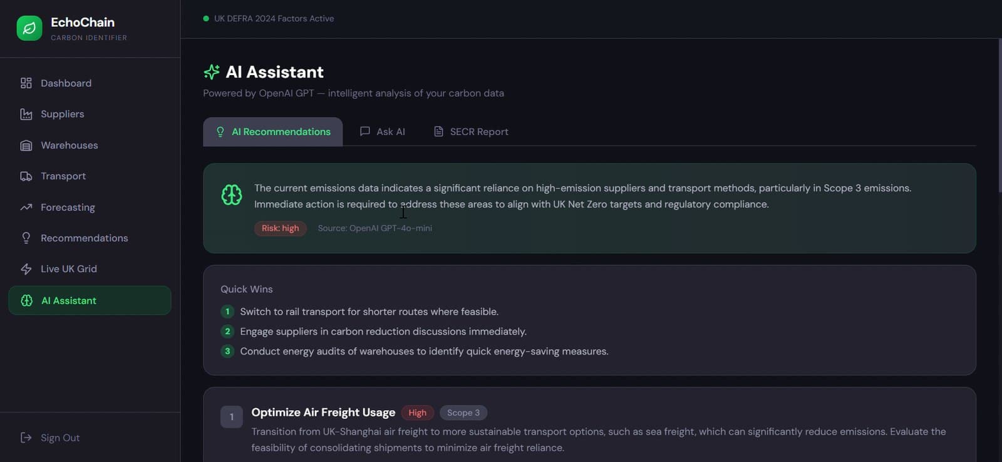This screenshot has height=462, width=1002.
Task: Switch to the AI Recommendations tab label
Action: point(281,132)
